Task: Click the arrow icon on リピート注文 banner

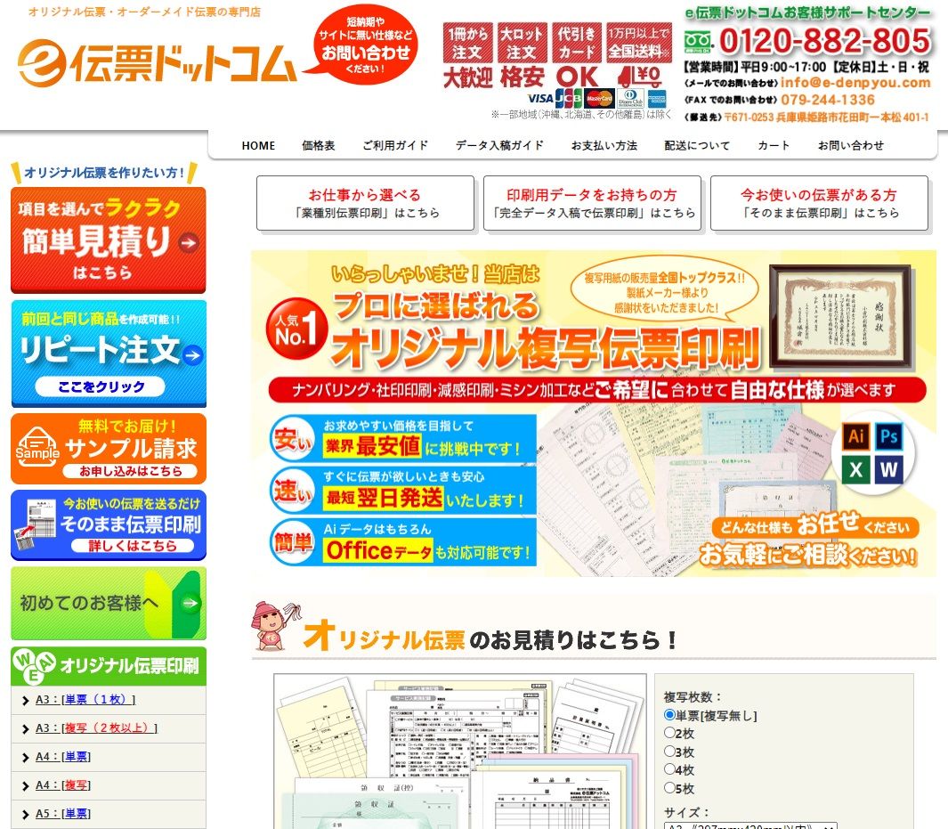Action: pyautogui.click(x=192, y=355)
